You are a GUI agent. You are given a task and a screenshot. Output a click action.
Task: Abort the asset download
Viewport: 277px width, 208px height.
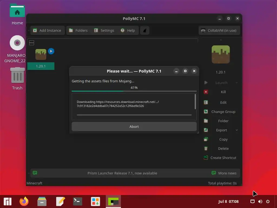[134, 126]
